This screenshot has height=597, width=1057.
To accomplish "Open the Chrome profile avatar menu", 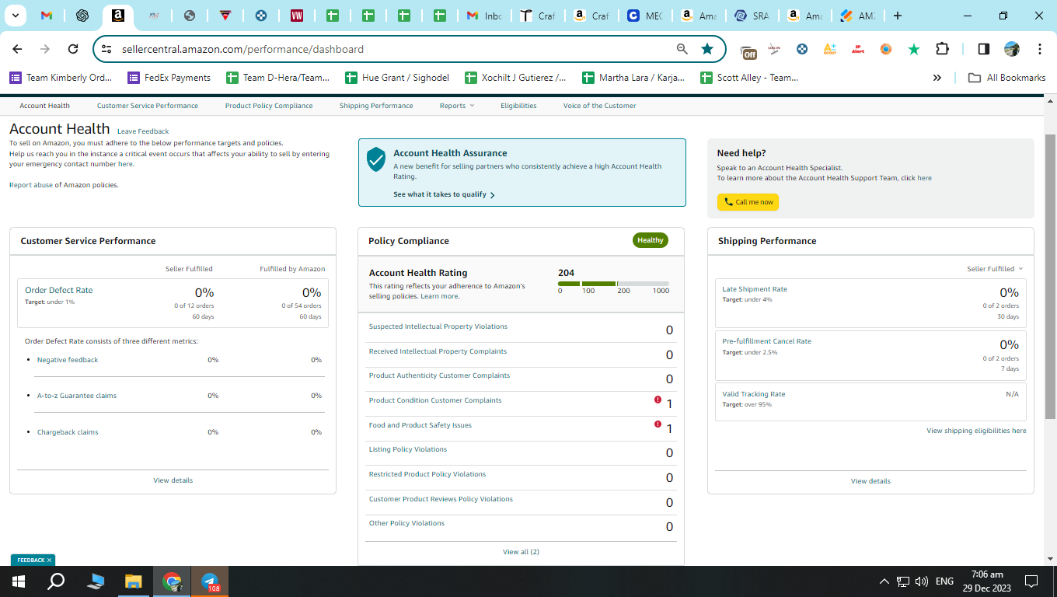I will click(x=1011, y=49).
